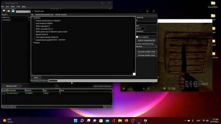Click the open file folder toolbar icon
221x124 pixels.
tap(9, 11)
